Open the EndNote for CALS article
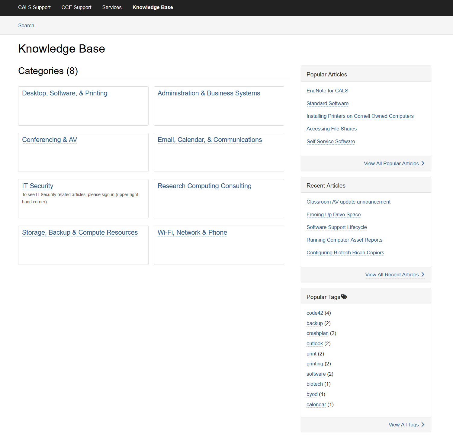Viewport: 453px width, 437px height. pos(327,91)
